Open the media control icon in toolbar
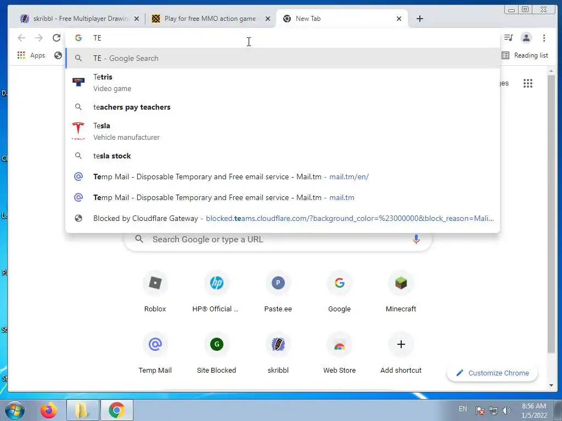Viewport: 562px width, 421px height. click(509, 38)
